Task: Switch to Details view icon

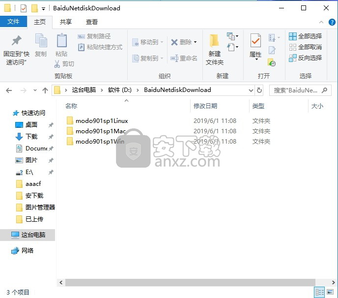Action: click(319, 293)
